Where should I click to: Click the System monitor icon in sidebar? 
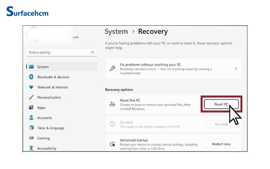[x=31, y=67]
